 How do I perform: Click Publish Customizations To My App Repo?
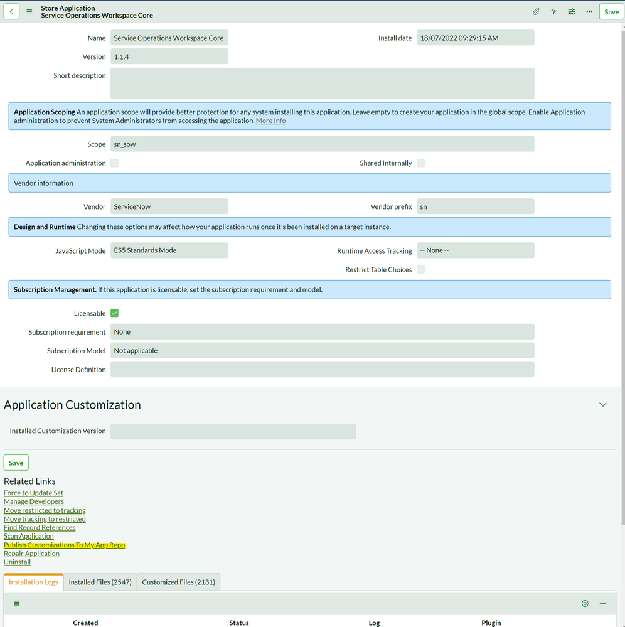(x=64, y=545)
